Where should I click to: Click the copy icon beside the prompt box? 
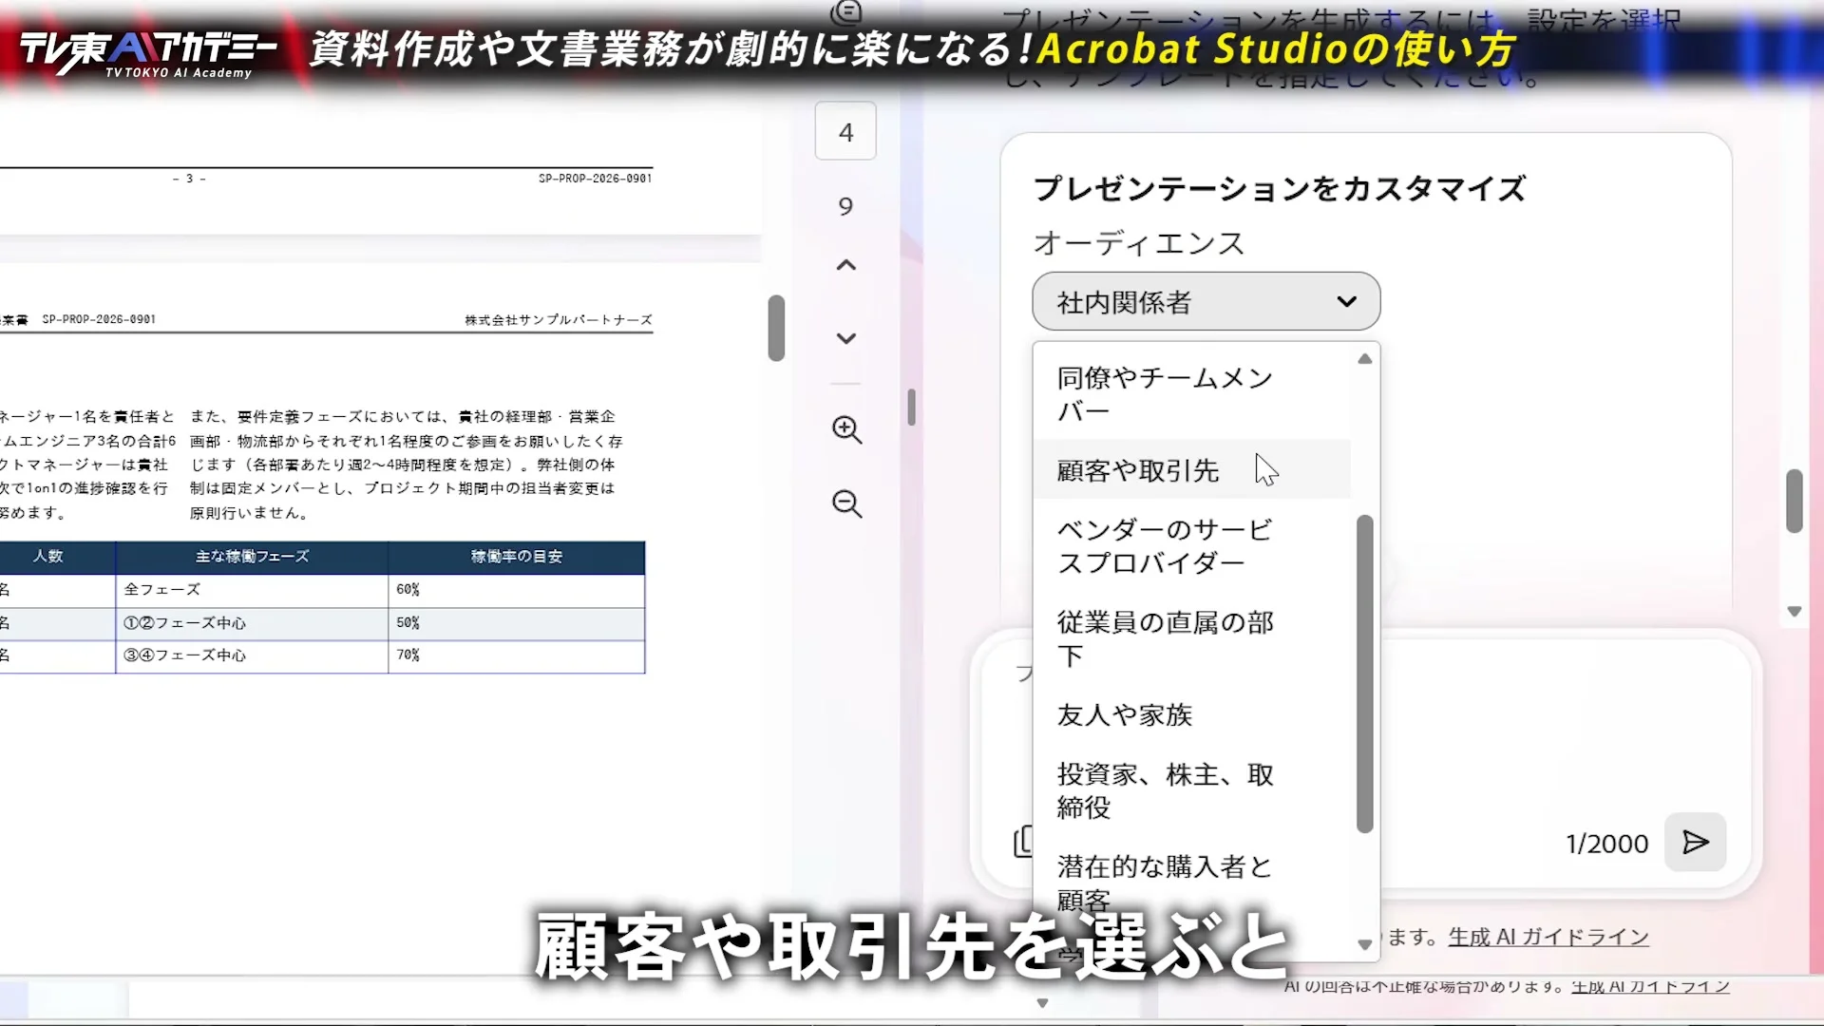pos(1023,842)
